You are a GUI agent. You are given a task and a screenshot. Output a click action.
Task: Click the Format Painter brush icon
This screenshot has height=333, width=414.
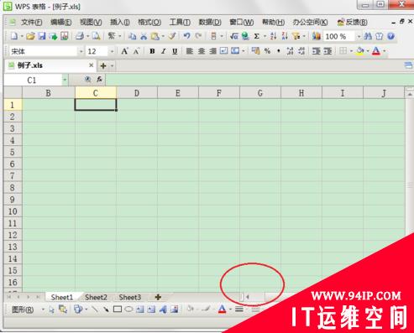click(172, 36)
